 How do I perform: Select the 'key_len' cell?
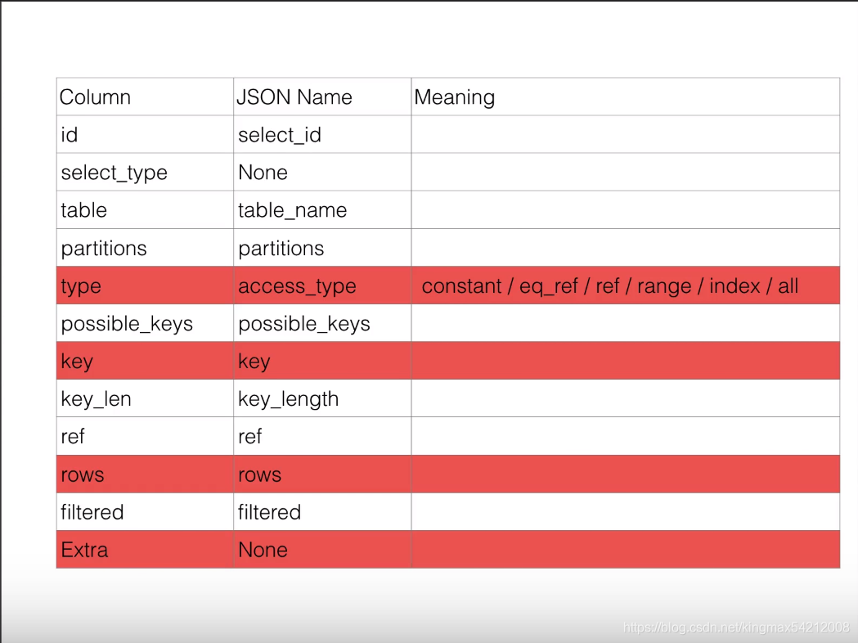pyautogui.click(x=145, y=399)
